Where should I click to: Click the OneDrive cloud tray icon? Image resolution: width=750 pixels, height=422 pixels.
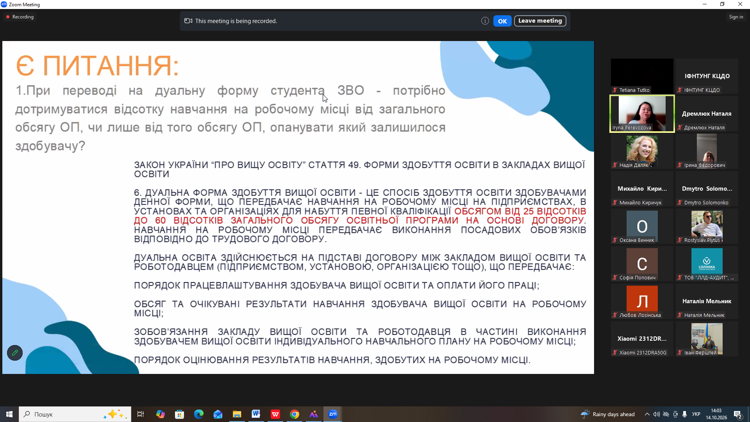pyautogui.click(x=666, y=414)
